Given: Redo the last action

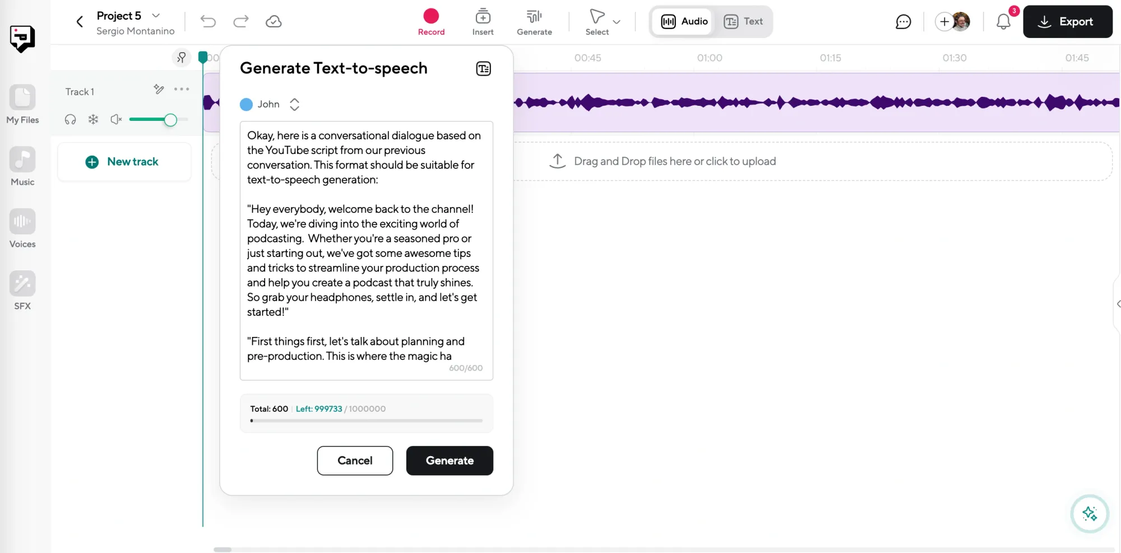Looking at the screenshot, I should click(x=241, y=22).
